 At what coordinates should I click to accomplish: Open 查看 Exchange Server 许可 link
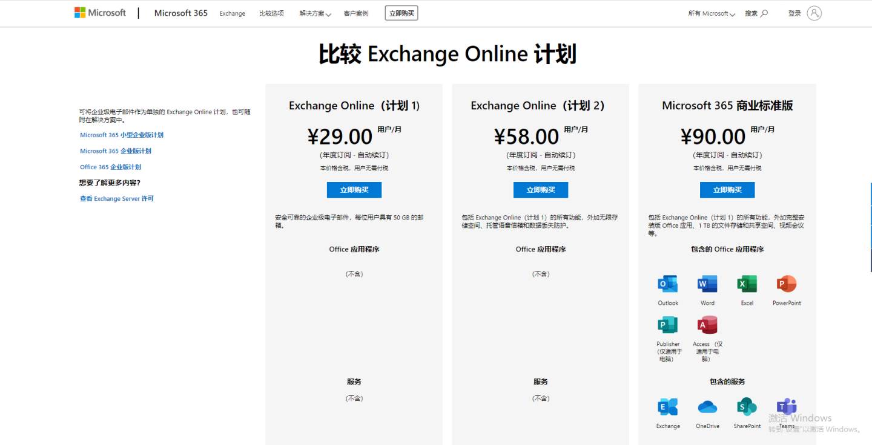[117, 199]
